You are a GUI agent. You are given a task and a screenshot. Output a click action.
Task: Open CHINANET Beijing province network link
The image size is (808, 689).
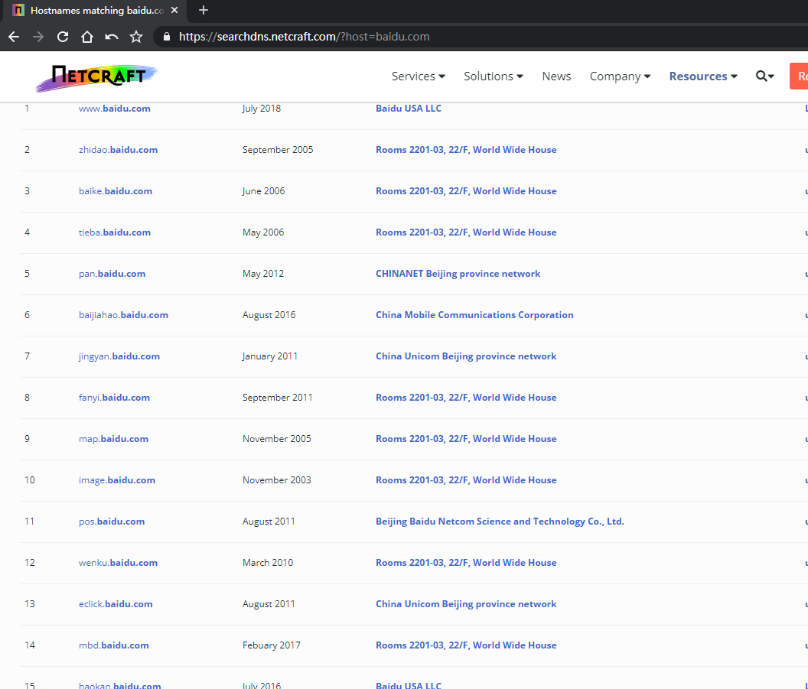(x=458, y=274)
